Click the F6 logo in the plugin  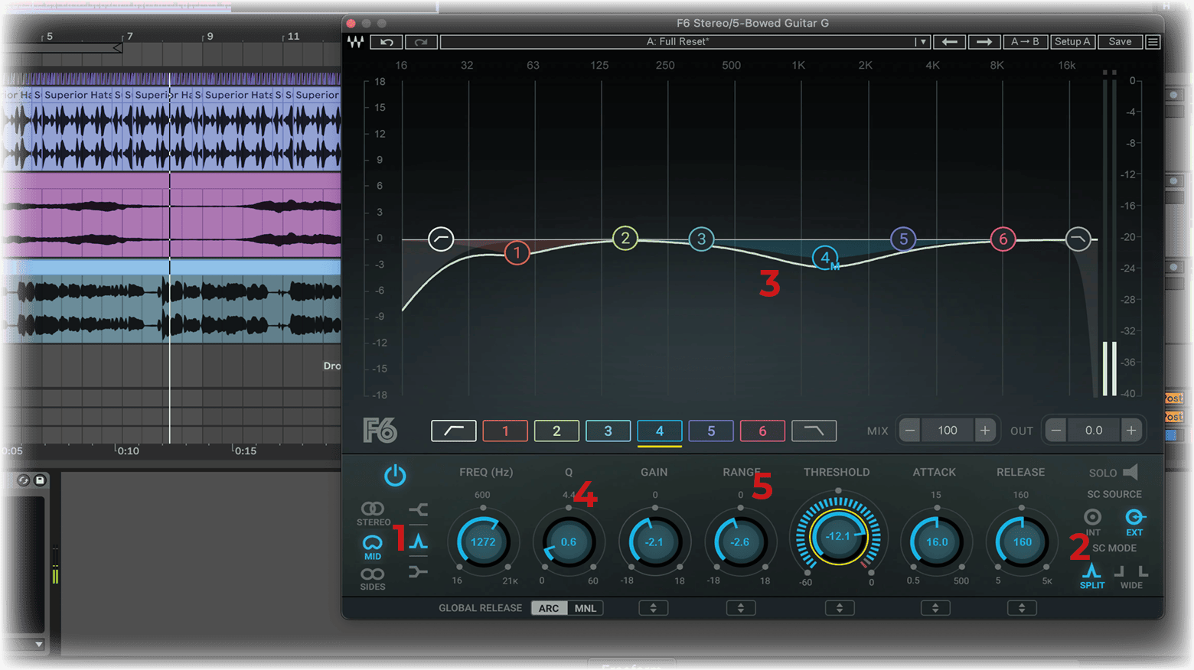pyautogui.click(x=380, y=431)
